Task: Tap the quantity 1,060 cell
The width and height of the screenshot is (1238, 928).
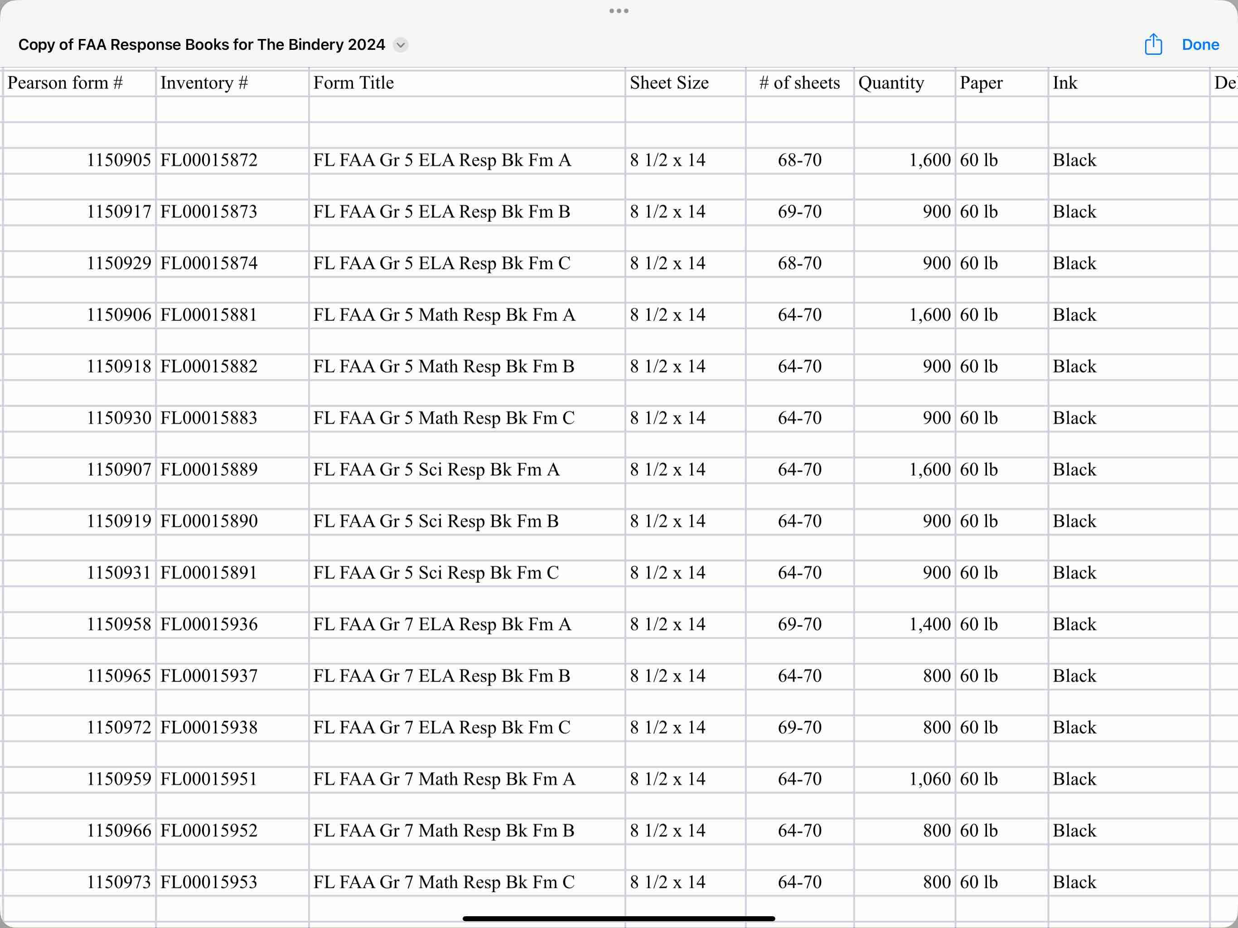Action: point(929,778)
